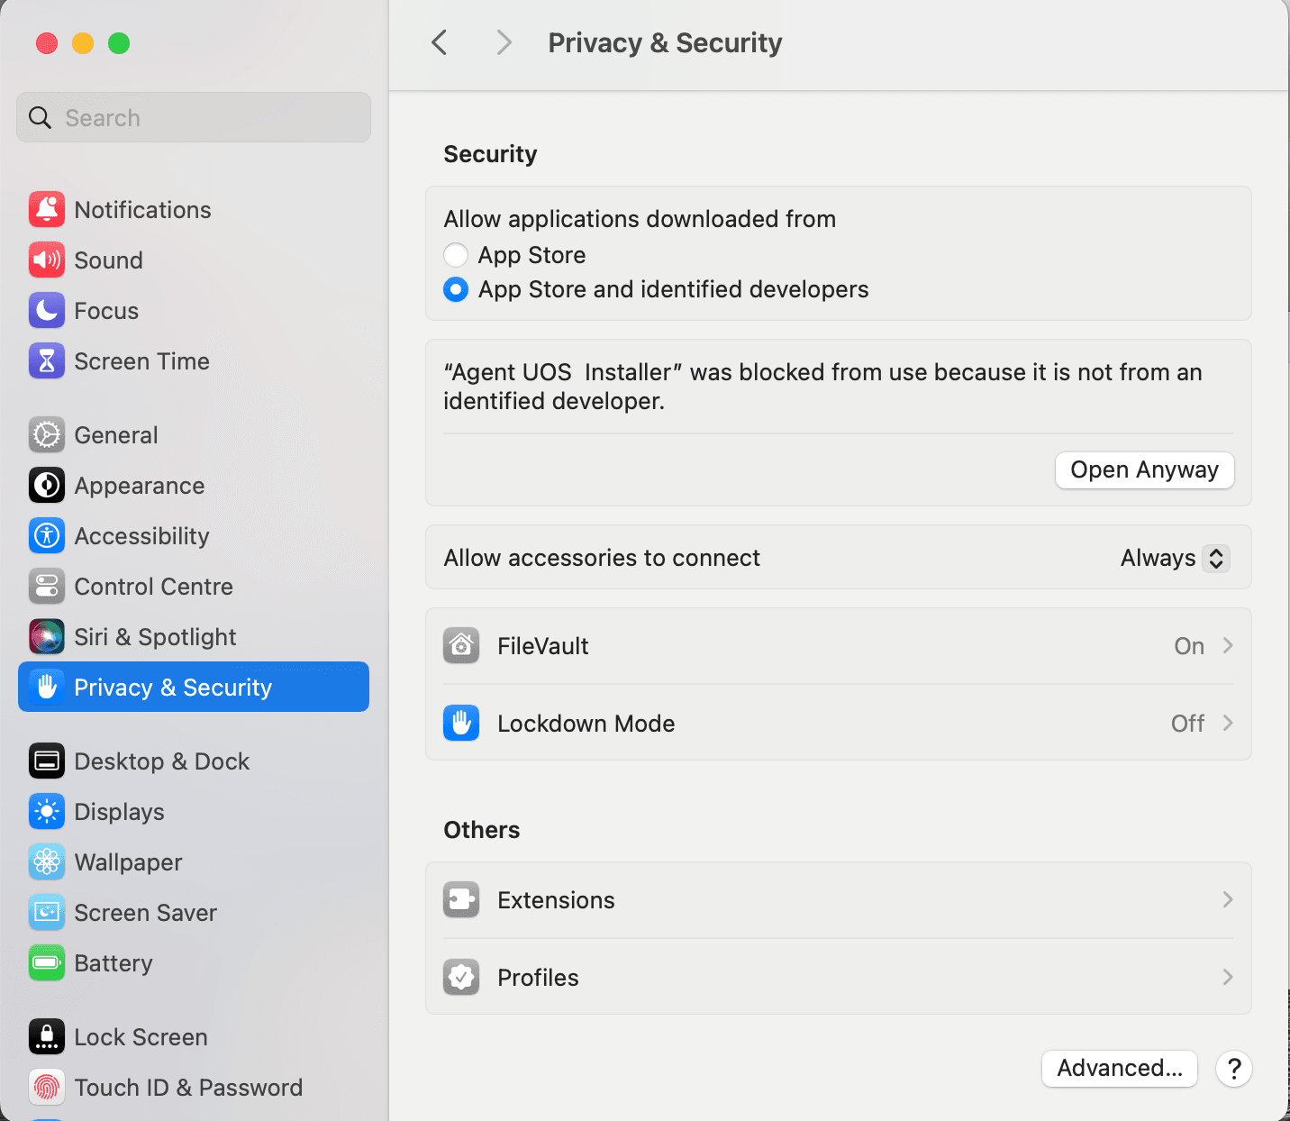Viewport: 1290px width, 1121px height.
Task: Click the Lockdown Mode hand icon
Action: [x=461, y=723]
